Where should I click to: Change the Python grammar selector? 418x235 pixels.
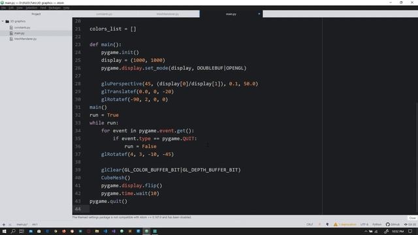click(377, 225)
